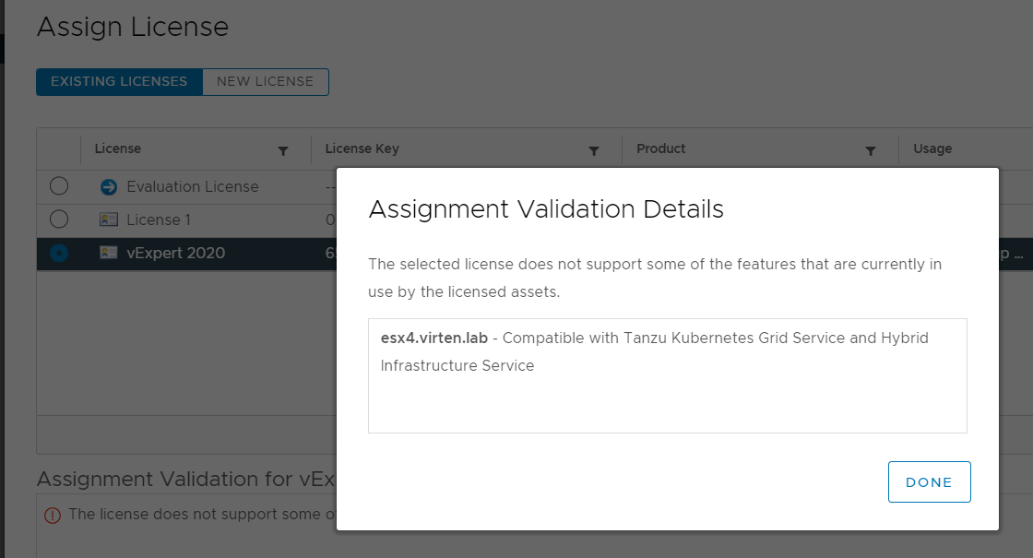Click the vExpert 2020 card icon

point(109,253)
